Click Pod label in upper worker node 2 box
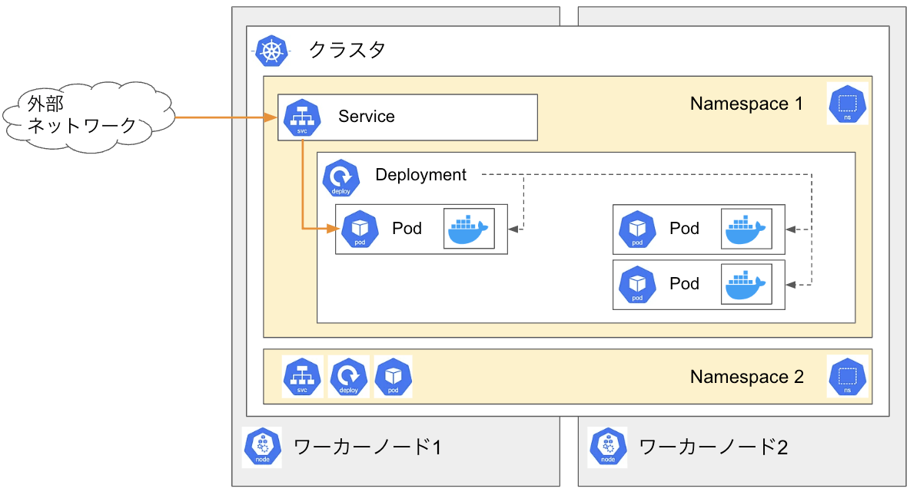 pyautogui.click(x=684, y=229)
